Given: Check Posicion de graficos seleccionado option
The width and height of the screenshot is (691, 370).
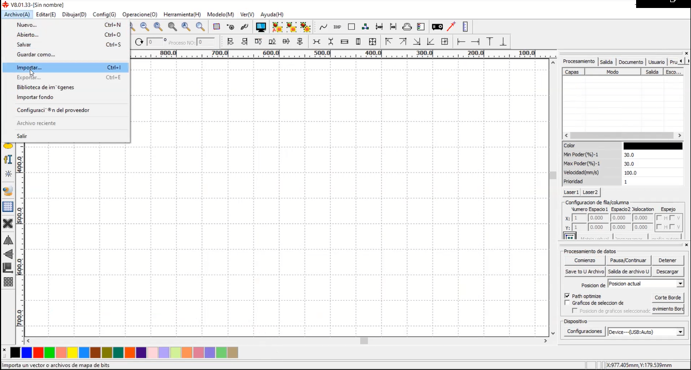Looking at the screenshot, I should click(574, 310).
